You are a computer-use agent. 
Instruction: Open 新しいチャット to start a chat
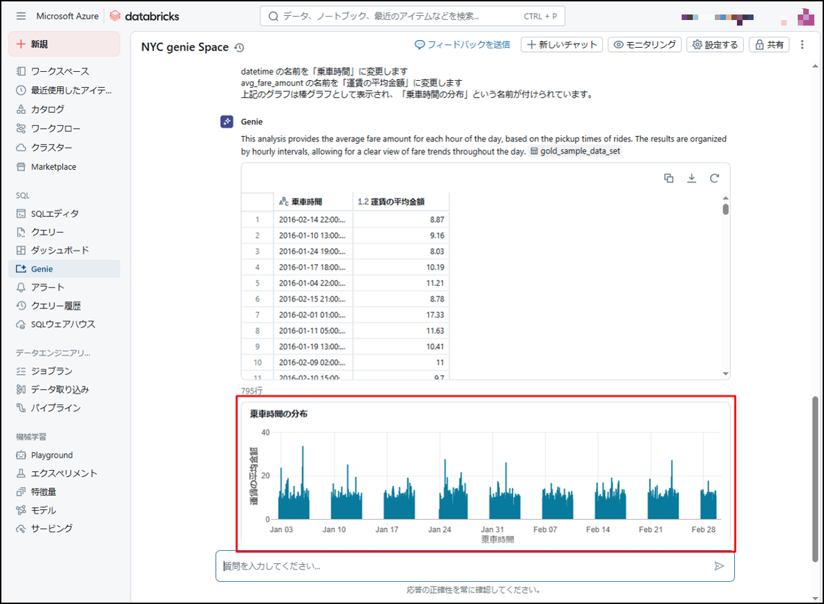[561, 45]
